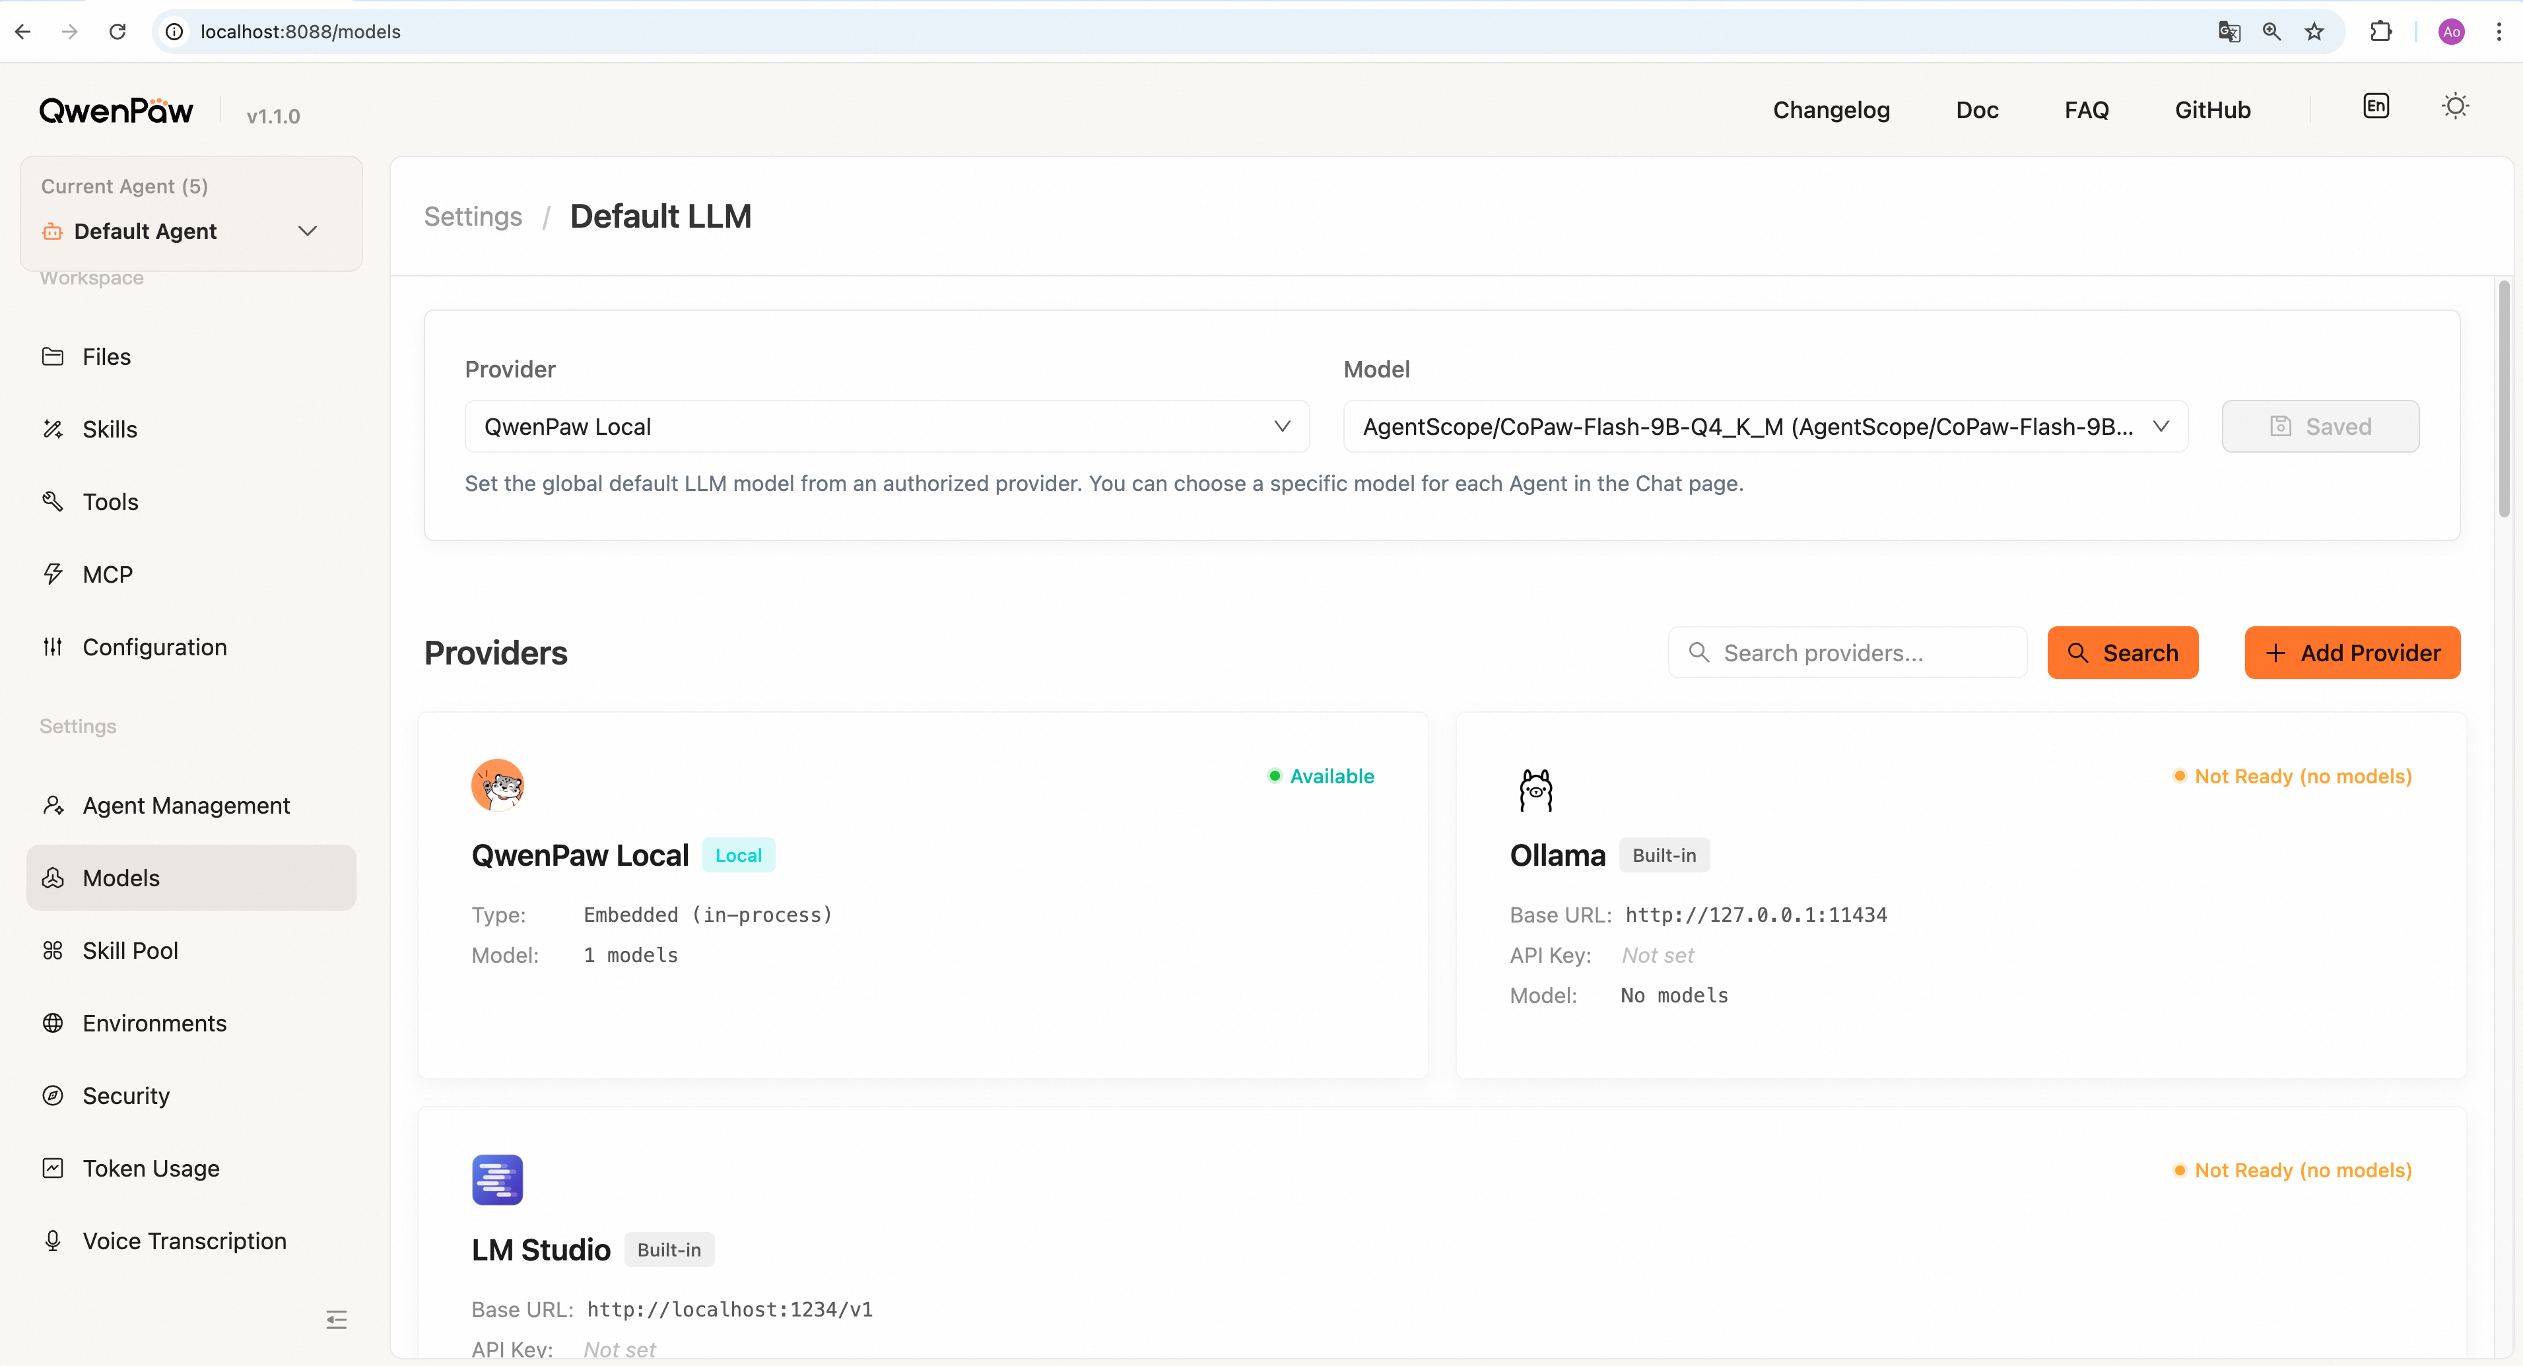Open Voice Transcription settings
2523x1366 pixels.
pos(191,1240)
